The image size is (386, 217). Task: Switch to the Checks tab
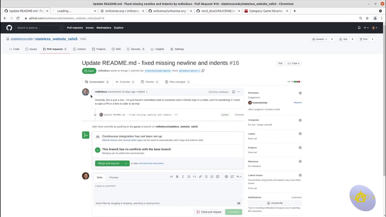[x=150, y=82]
